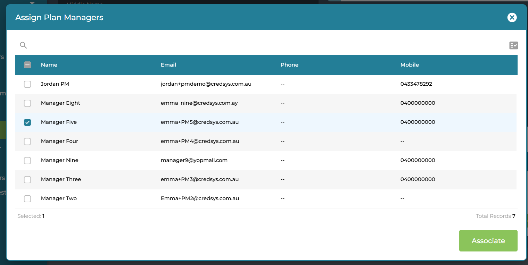
Task: Click the search magnifier icon
Action: click(23, 45)
